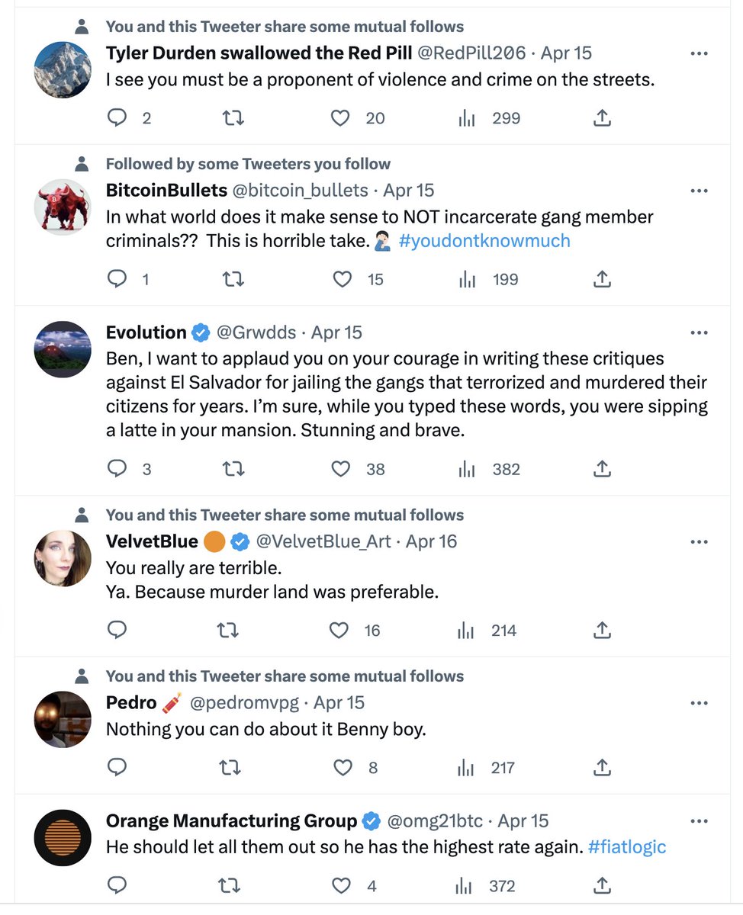
Task: Open more options on Tyler Durden's tweet
Action: pos(698,53)
